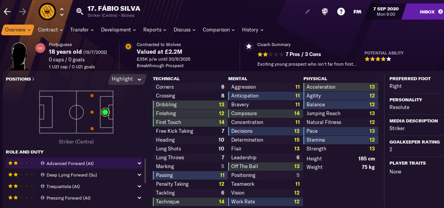
Task: Open the Highlight dropdown
Action: pyautogui.click(x=127, y=79)
